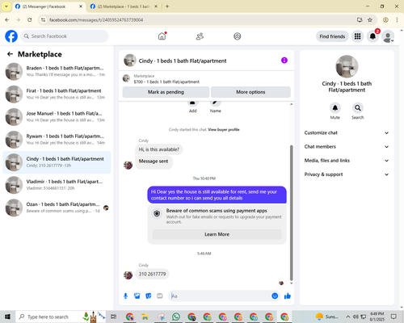
Task: Open Task View on the taskbar
Action: pos(114,317)
